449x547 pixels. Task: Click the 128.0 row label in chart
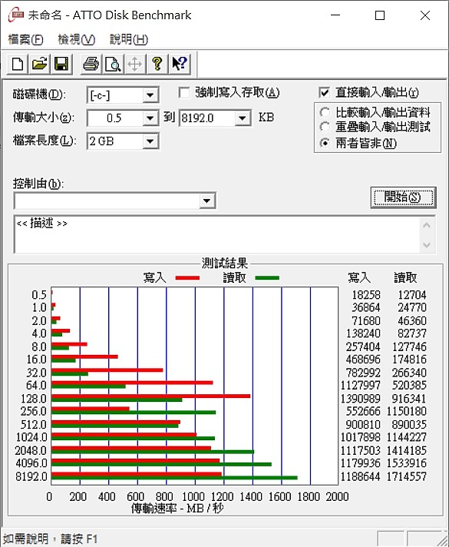click(x=34, y=399)
